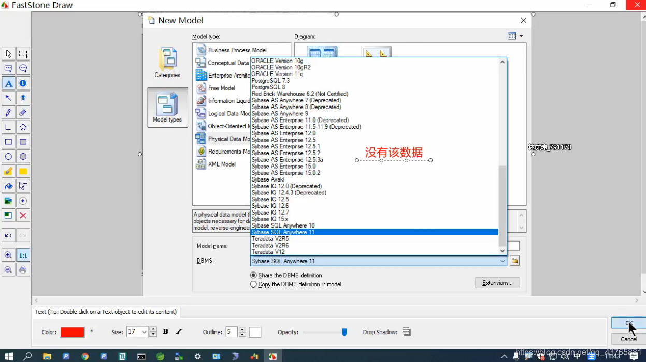Viewport: 646px width, 362px height.
Task: Select Copy the DBMS definition radio
Action: [253, 284]
